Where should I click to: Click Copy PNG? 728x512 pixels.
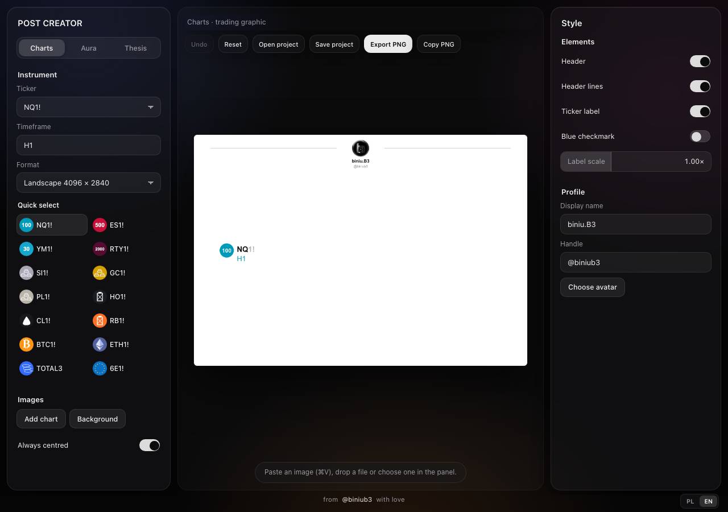[439, 44]
